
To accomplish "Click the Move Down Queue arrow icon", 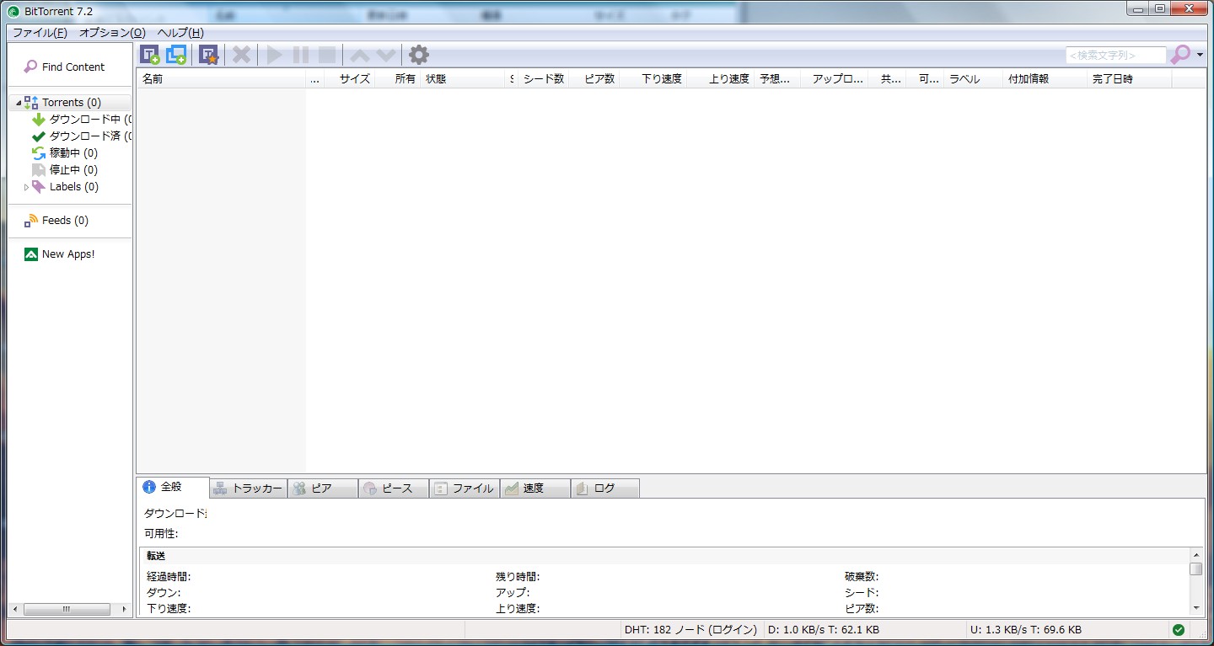I will coord(386,56).
